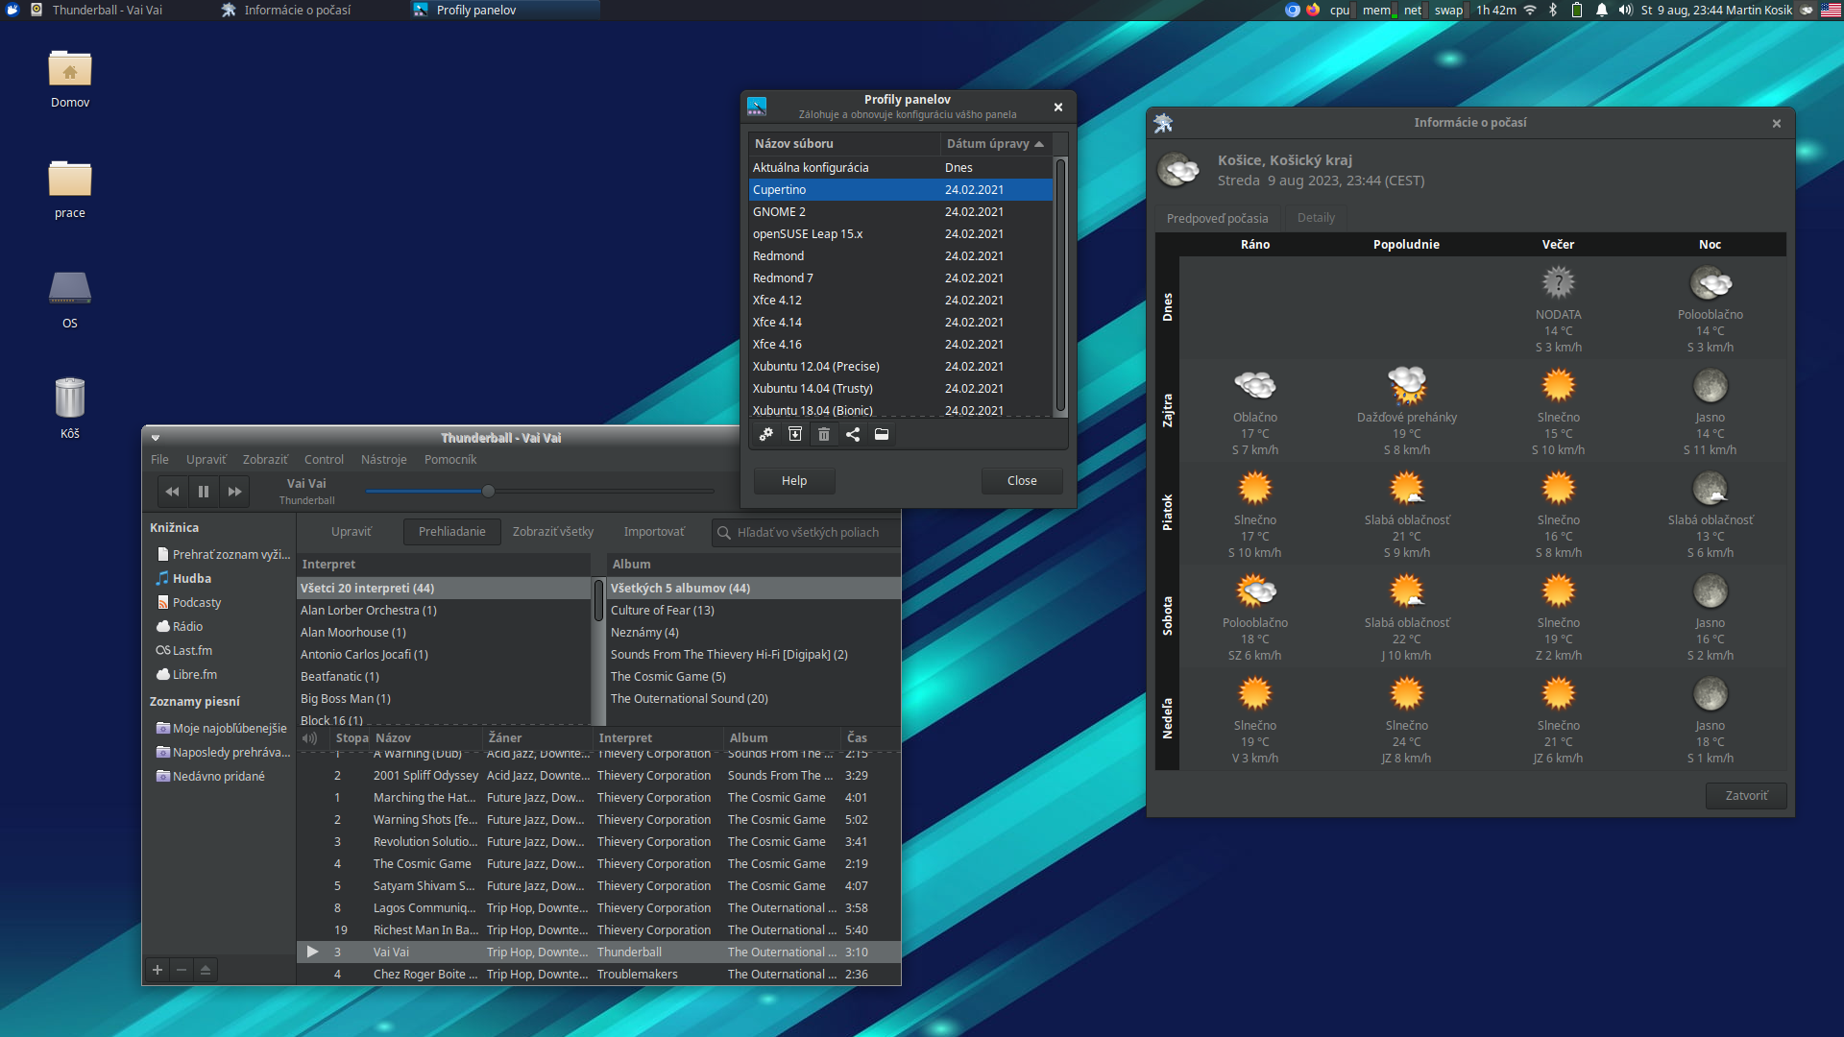Viewport: 1844px width, 1037px height.
Task: Switch to Predpoveď počasia tab
Action: (x=1217, y=218)
